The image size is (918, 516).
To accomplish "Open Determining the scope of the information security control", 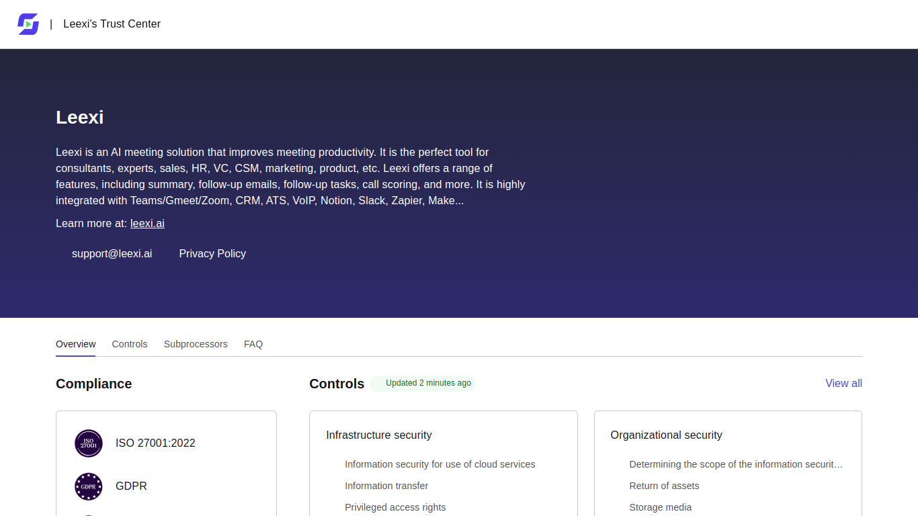I will point(736,464).
